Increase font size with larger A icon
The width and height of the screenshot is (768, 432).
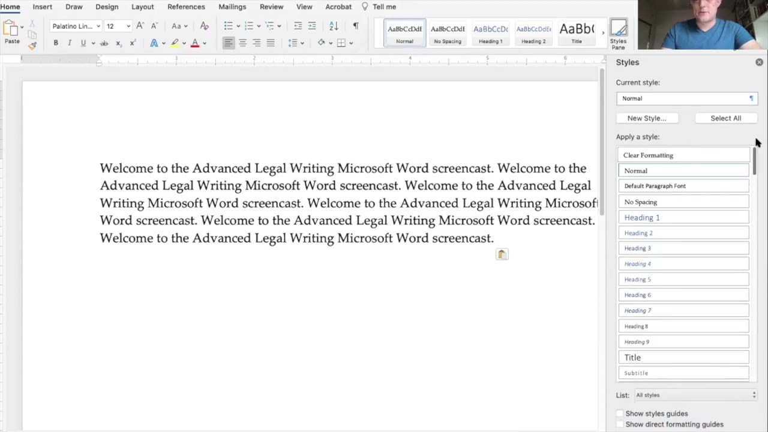[x=140, y=26]
